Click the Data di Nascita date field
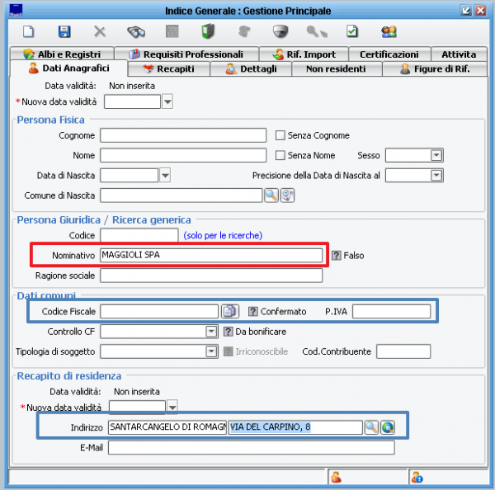Screen dimensions: 495x490 coord(130,175)
